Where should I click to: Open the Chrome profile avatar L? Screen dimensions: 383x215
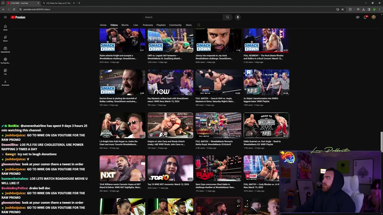[x=374, y=9]
